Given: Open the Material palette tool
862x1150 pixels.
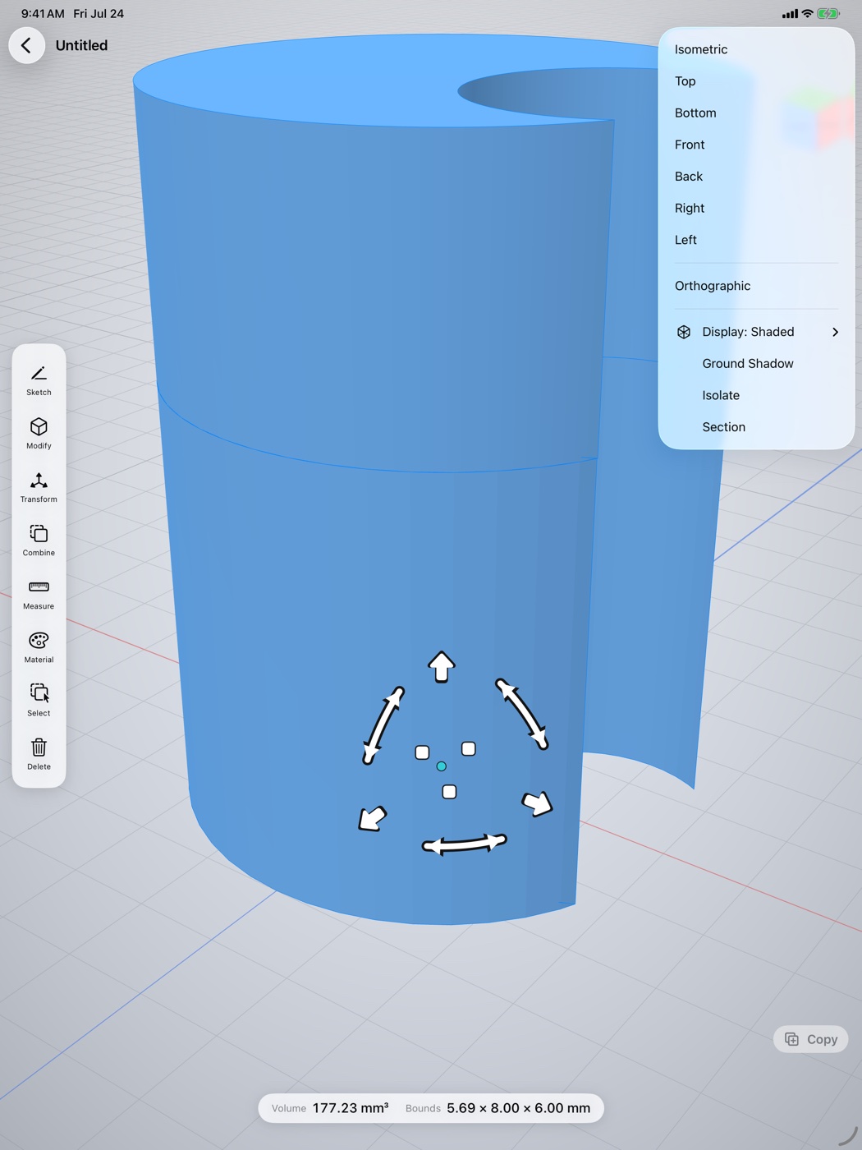Looking at the screenshot, I should [x=39, y=647].
